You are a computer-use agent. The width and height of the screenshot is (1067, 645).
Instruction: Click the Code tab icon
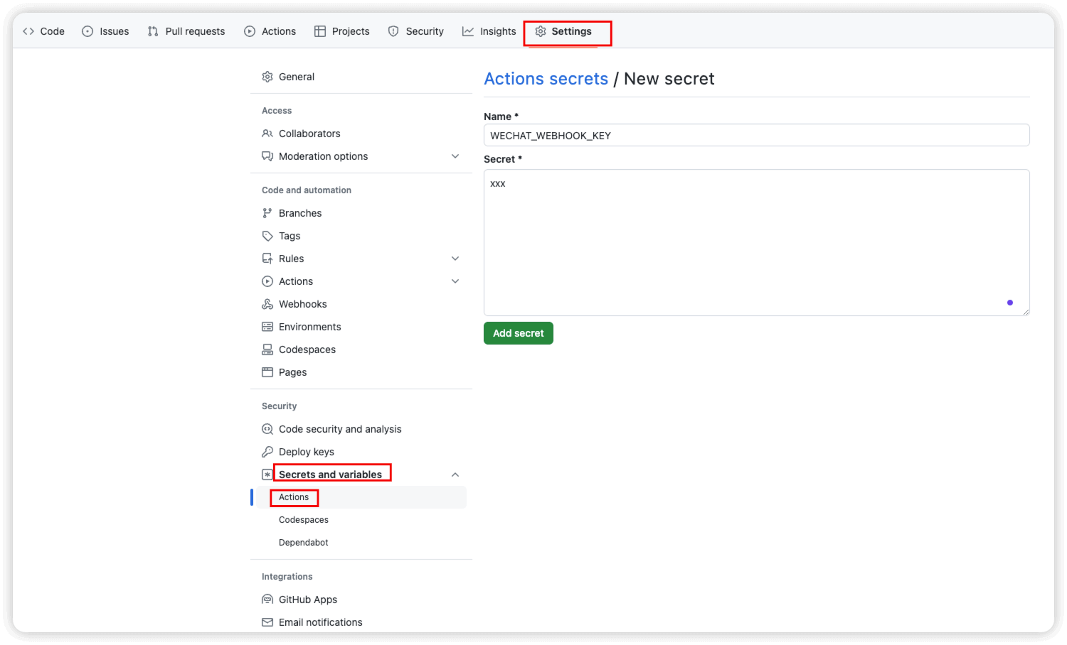(28, 31)
